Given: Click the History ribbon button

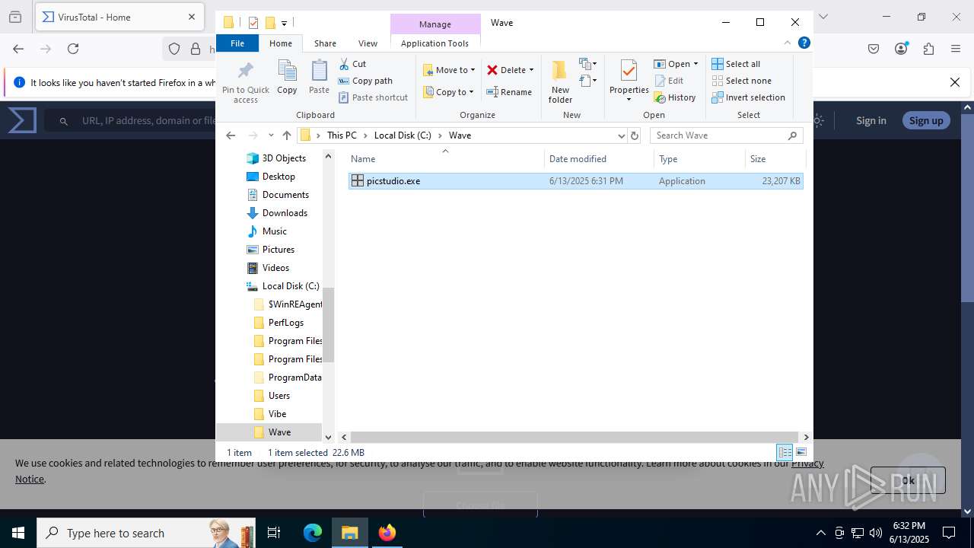Looking at the screenshot, I should [675, 97].
